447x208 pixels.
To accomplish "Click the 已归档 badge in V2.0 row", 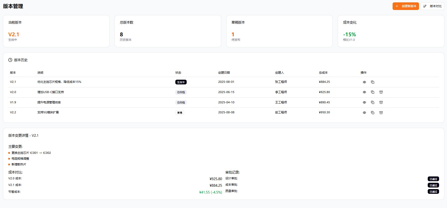I will (x=181, y=92).
